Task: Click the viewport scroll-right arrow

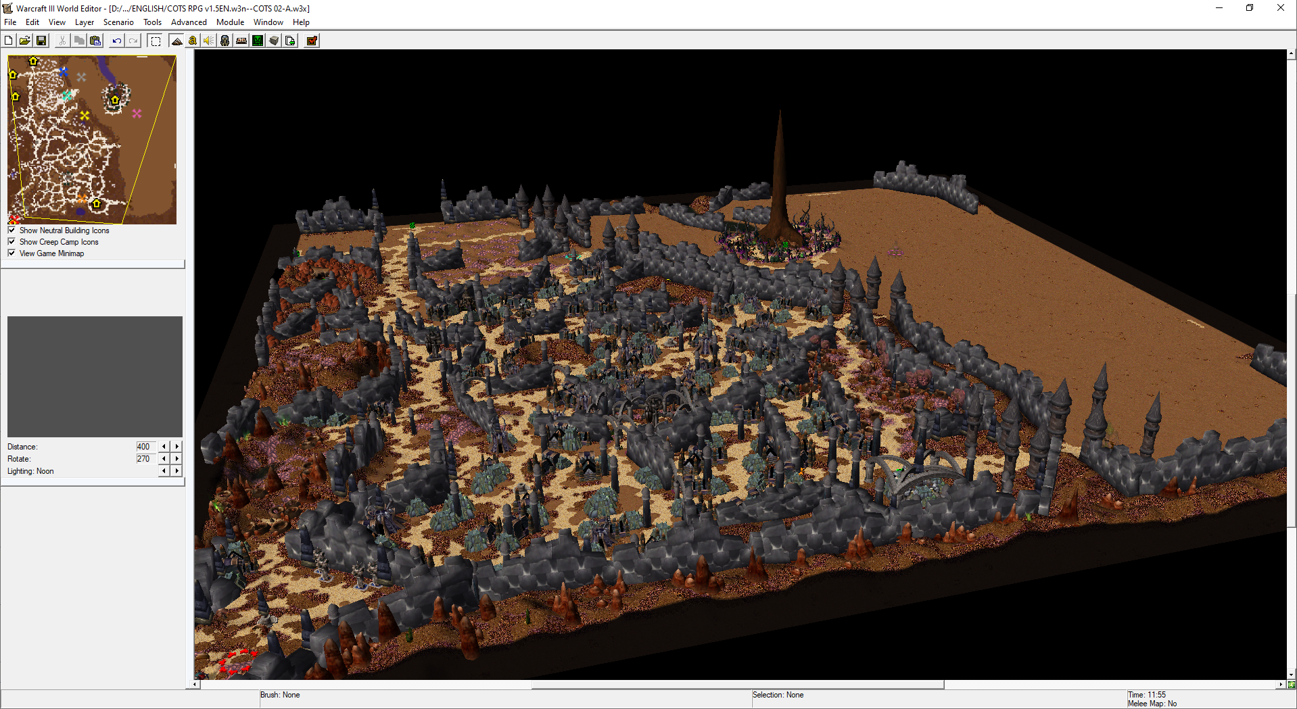Action: tap(1281, 685)
